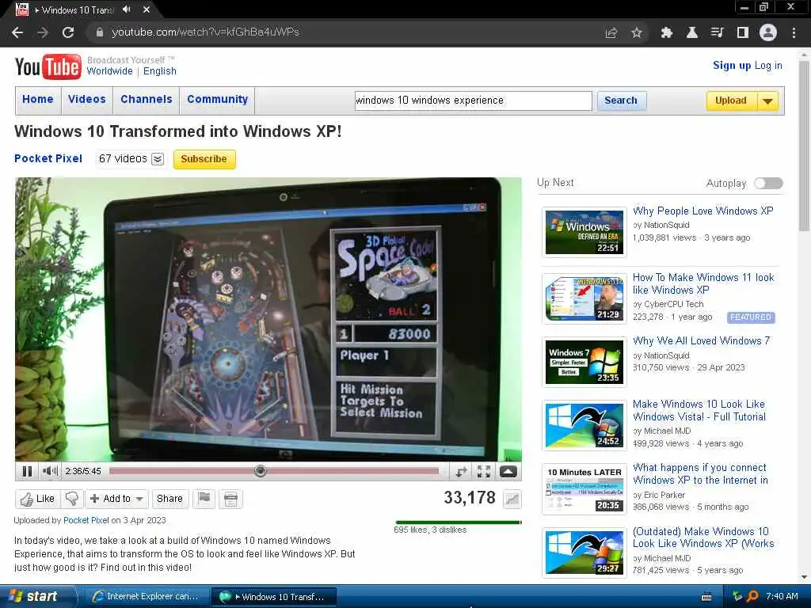Screen dimensions: 811x608
Task: Open the browser three-dot menu
Action: [x=794, y=32]
